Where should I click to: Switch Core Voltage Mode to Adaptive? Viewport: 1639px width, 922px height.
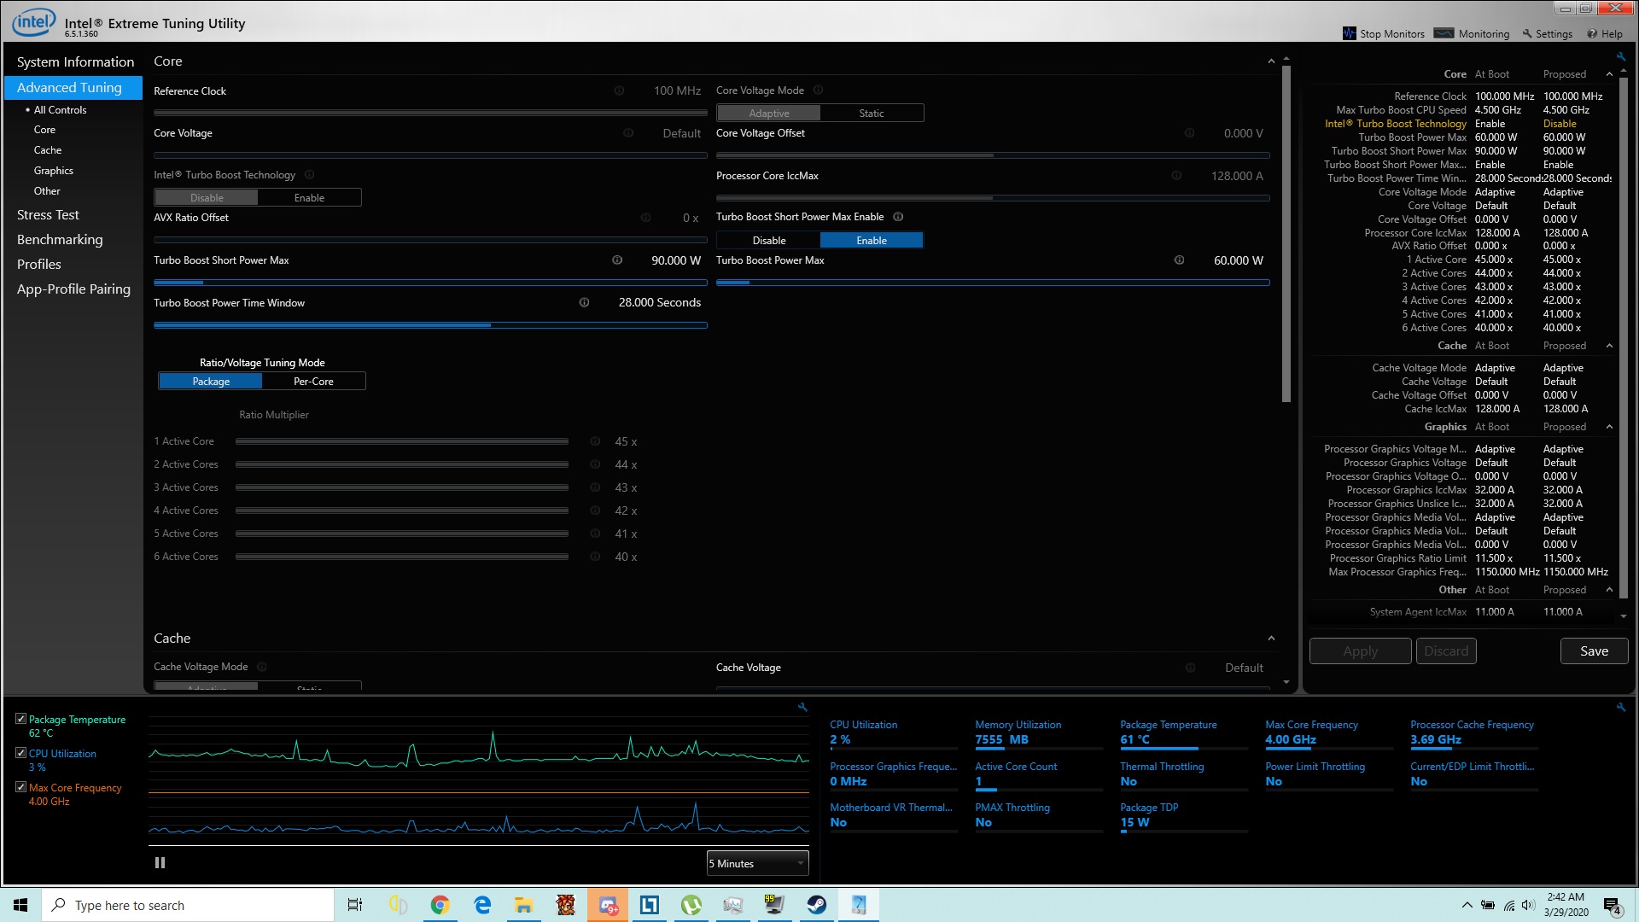pos(769,114)
